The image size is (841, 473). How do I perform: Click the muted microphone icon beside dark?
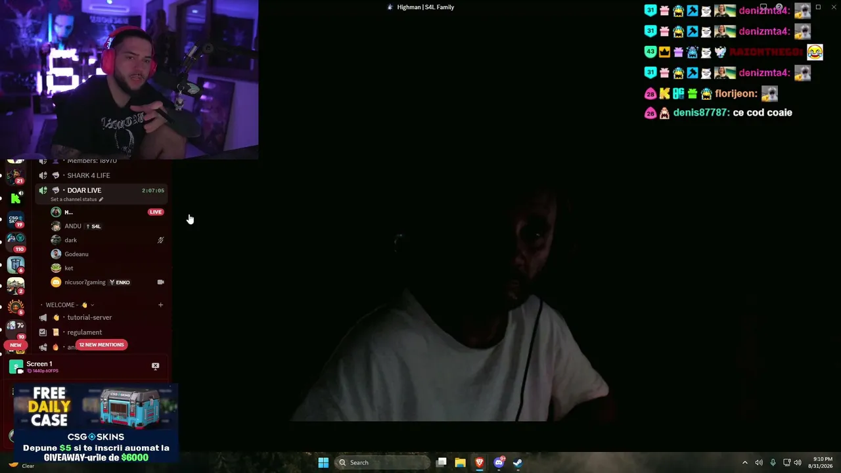(x=160, y=240)
